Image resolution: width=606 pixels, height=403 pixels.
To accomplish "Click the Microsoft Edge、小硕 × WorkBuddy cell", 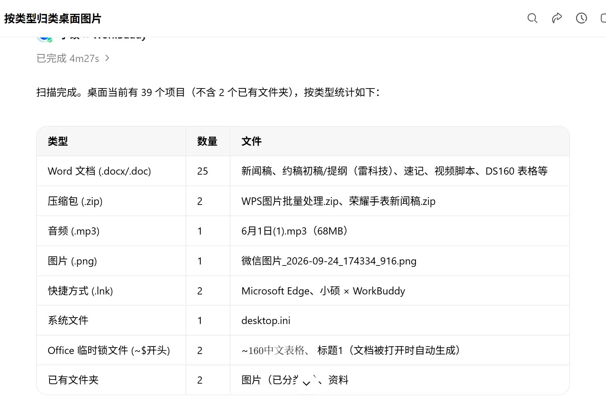I will (x=400, y=291).
